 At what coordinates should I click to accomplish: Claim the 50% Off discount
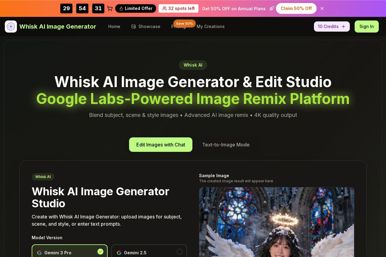tap(296, 8)
